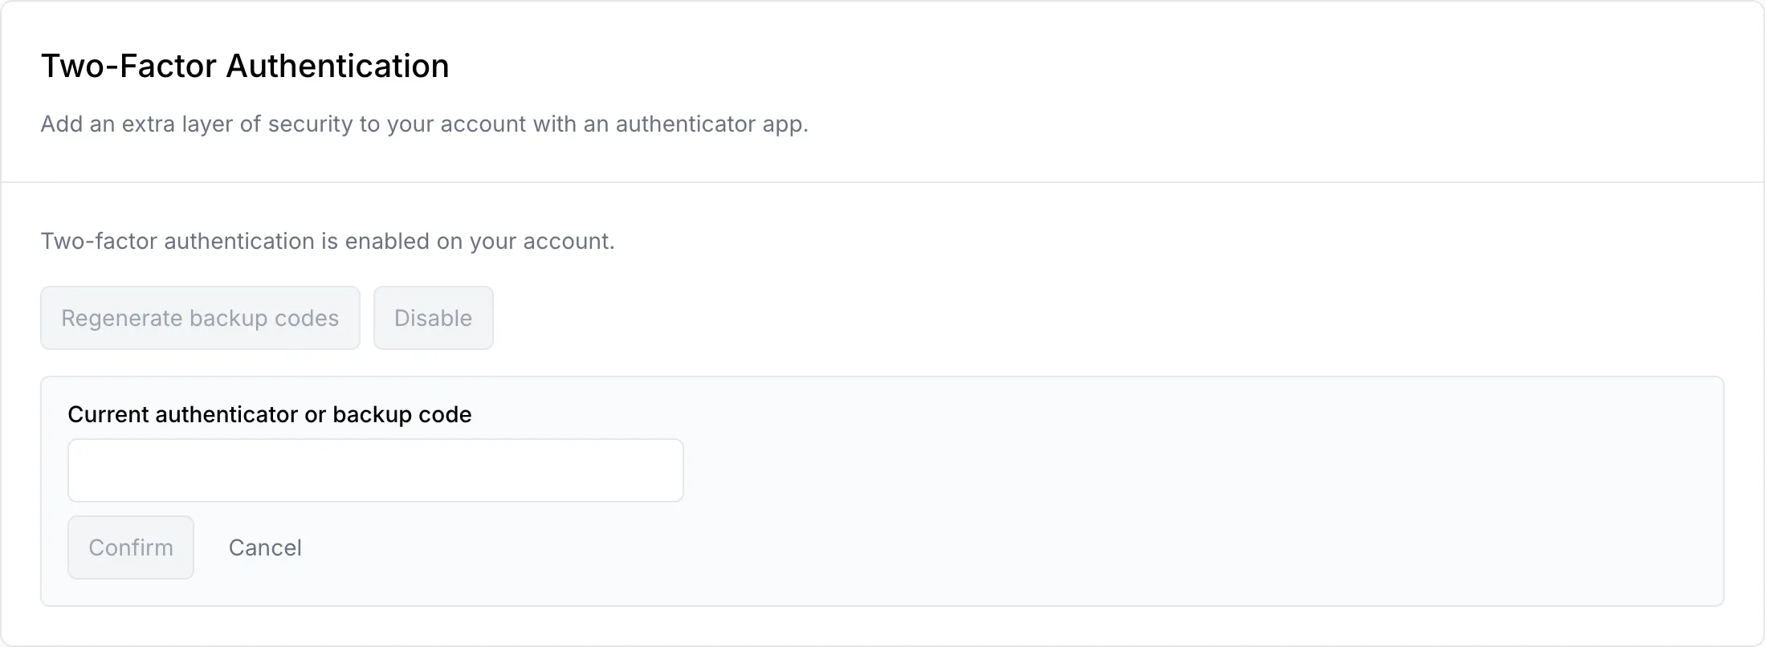The width and height of the screenshot is (1765, 647).
Task: Click the Confirm button
Action: (131, 547)
